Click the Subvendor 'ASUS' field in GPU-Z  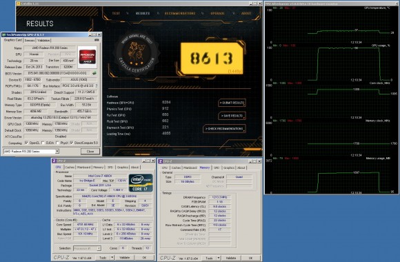[79, 79]
